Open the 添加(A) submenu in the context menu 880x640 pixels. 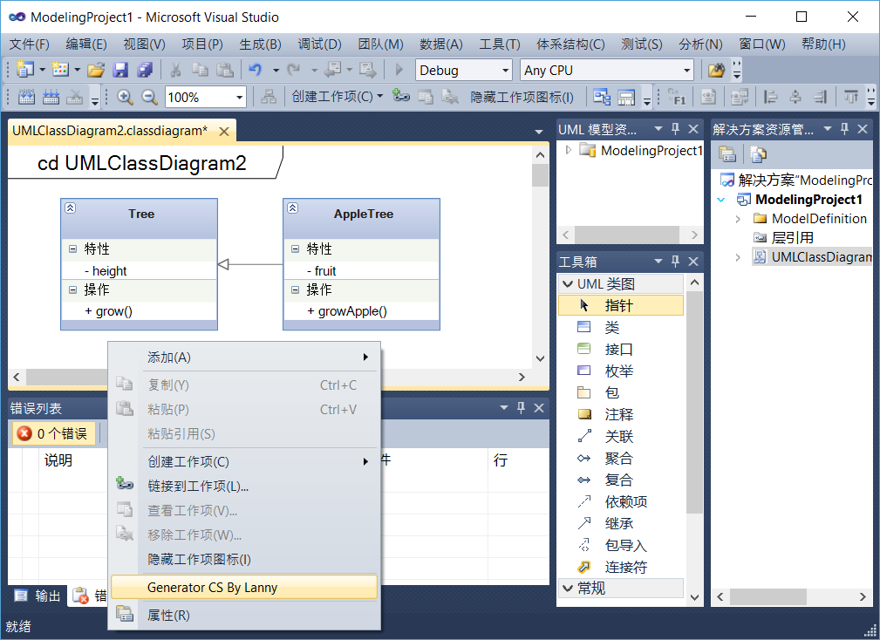click(x=244, y=357)
